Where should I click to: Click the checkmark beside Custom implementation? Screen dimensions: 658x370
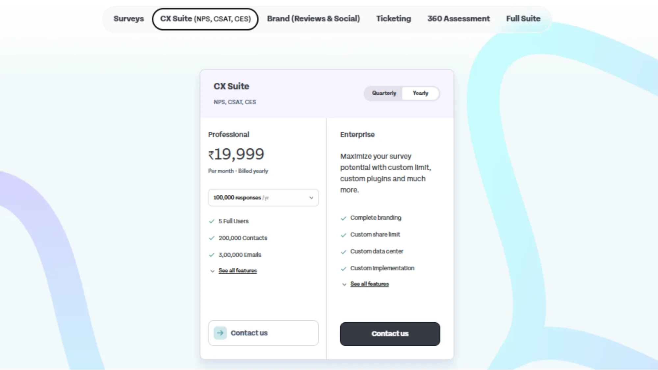[343, 269]
